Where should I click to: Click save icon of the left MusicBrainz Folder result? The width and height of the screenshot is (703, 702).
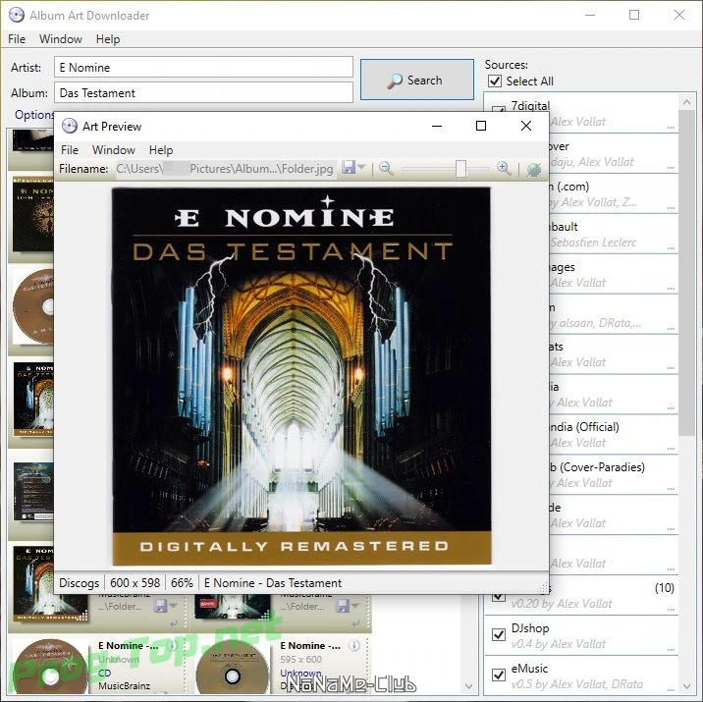(x=160, y=606)
